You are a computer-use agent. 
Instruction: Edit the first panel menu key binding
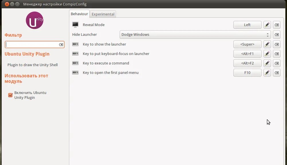pyautogui.click(x=267, y=73)
